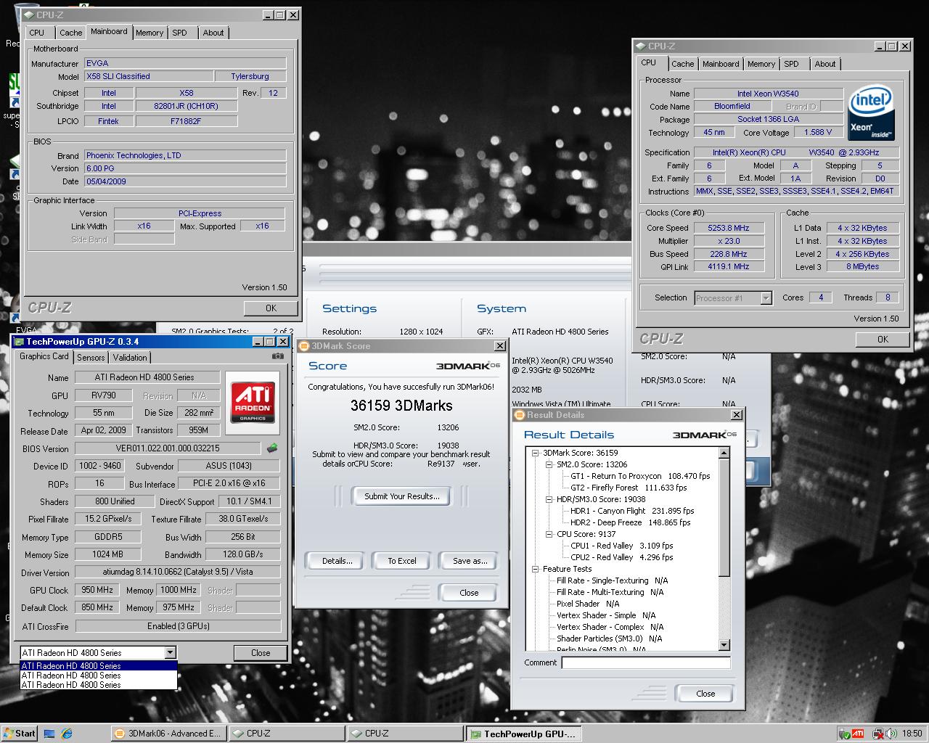Open the GPU selection dropdown in GPU-Z
Screen dimensions: 929x743
pyautogui.click(x=170, y=652)
